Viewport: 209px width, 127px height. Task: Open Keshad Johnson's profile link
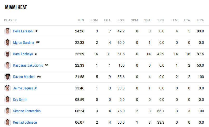(x=25, y=123)
